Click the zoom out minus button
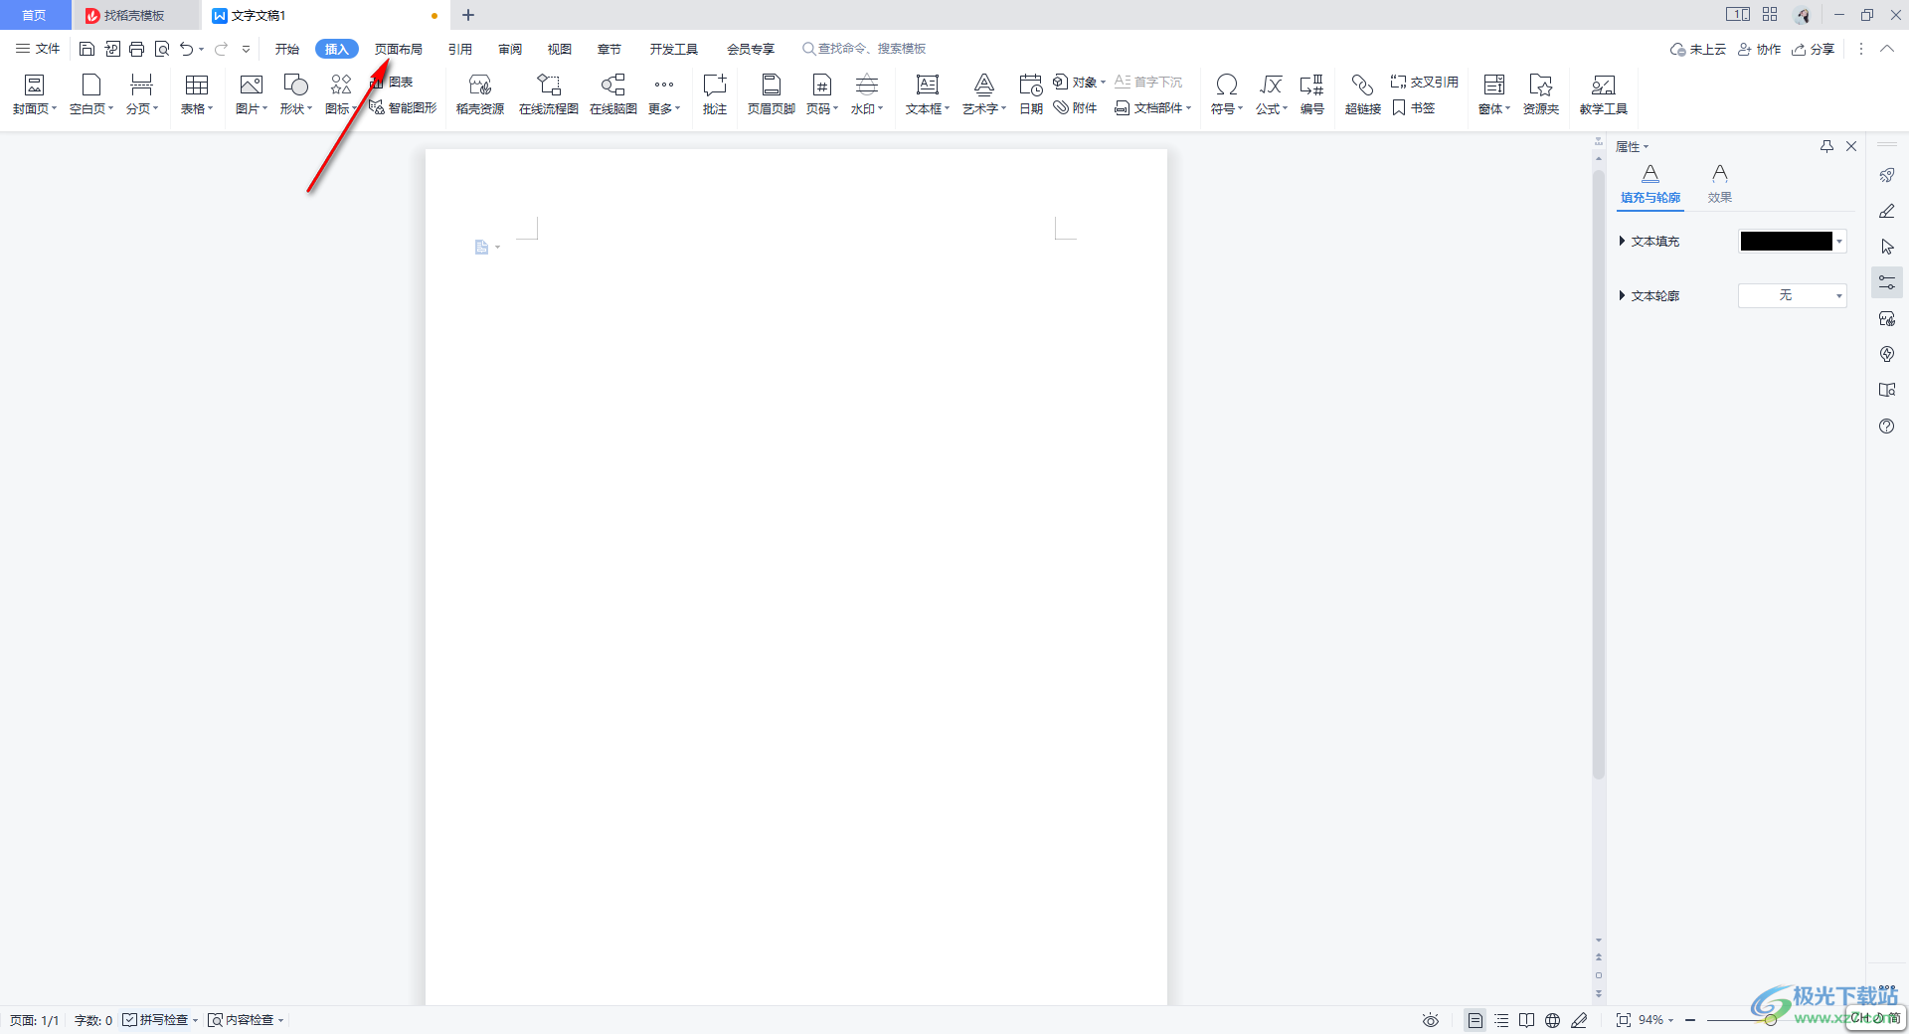This screenshot has width=1909, height=1034. click(1690, 1020)
